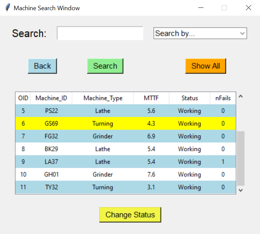The image size is (260, 234).
Task: Click the green Search button
Action: pos(105,66)
